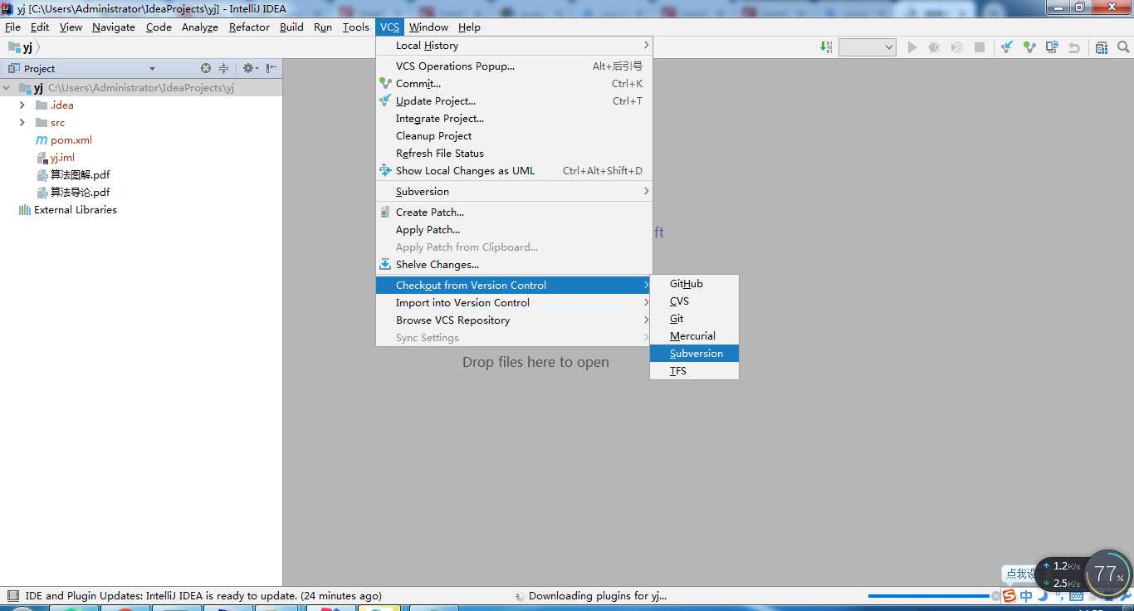Open the File menu

pyautogui.click(x=13, y=27)
